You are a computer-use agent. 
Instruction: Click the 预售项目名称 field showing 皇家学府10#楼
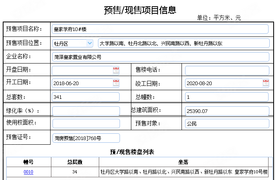tap(160, 29)
